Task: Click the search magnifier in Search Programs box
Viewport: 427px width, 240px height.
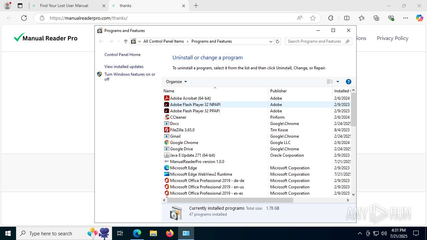Action: [347, 41]
